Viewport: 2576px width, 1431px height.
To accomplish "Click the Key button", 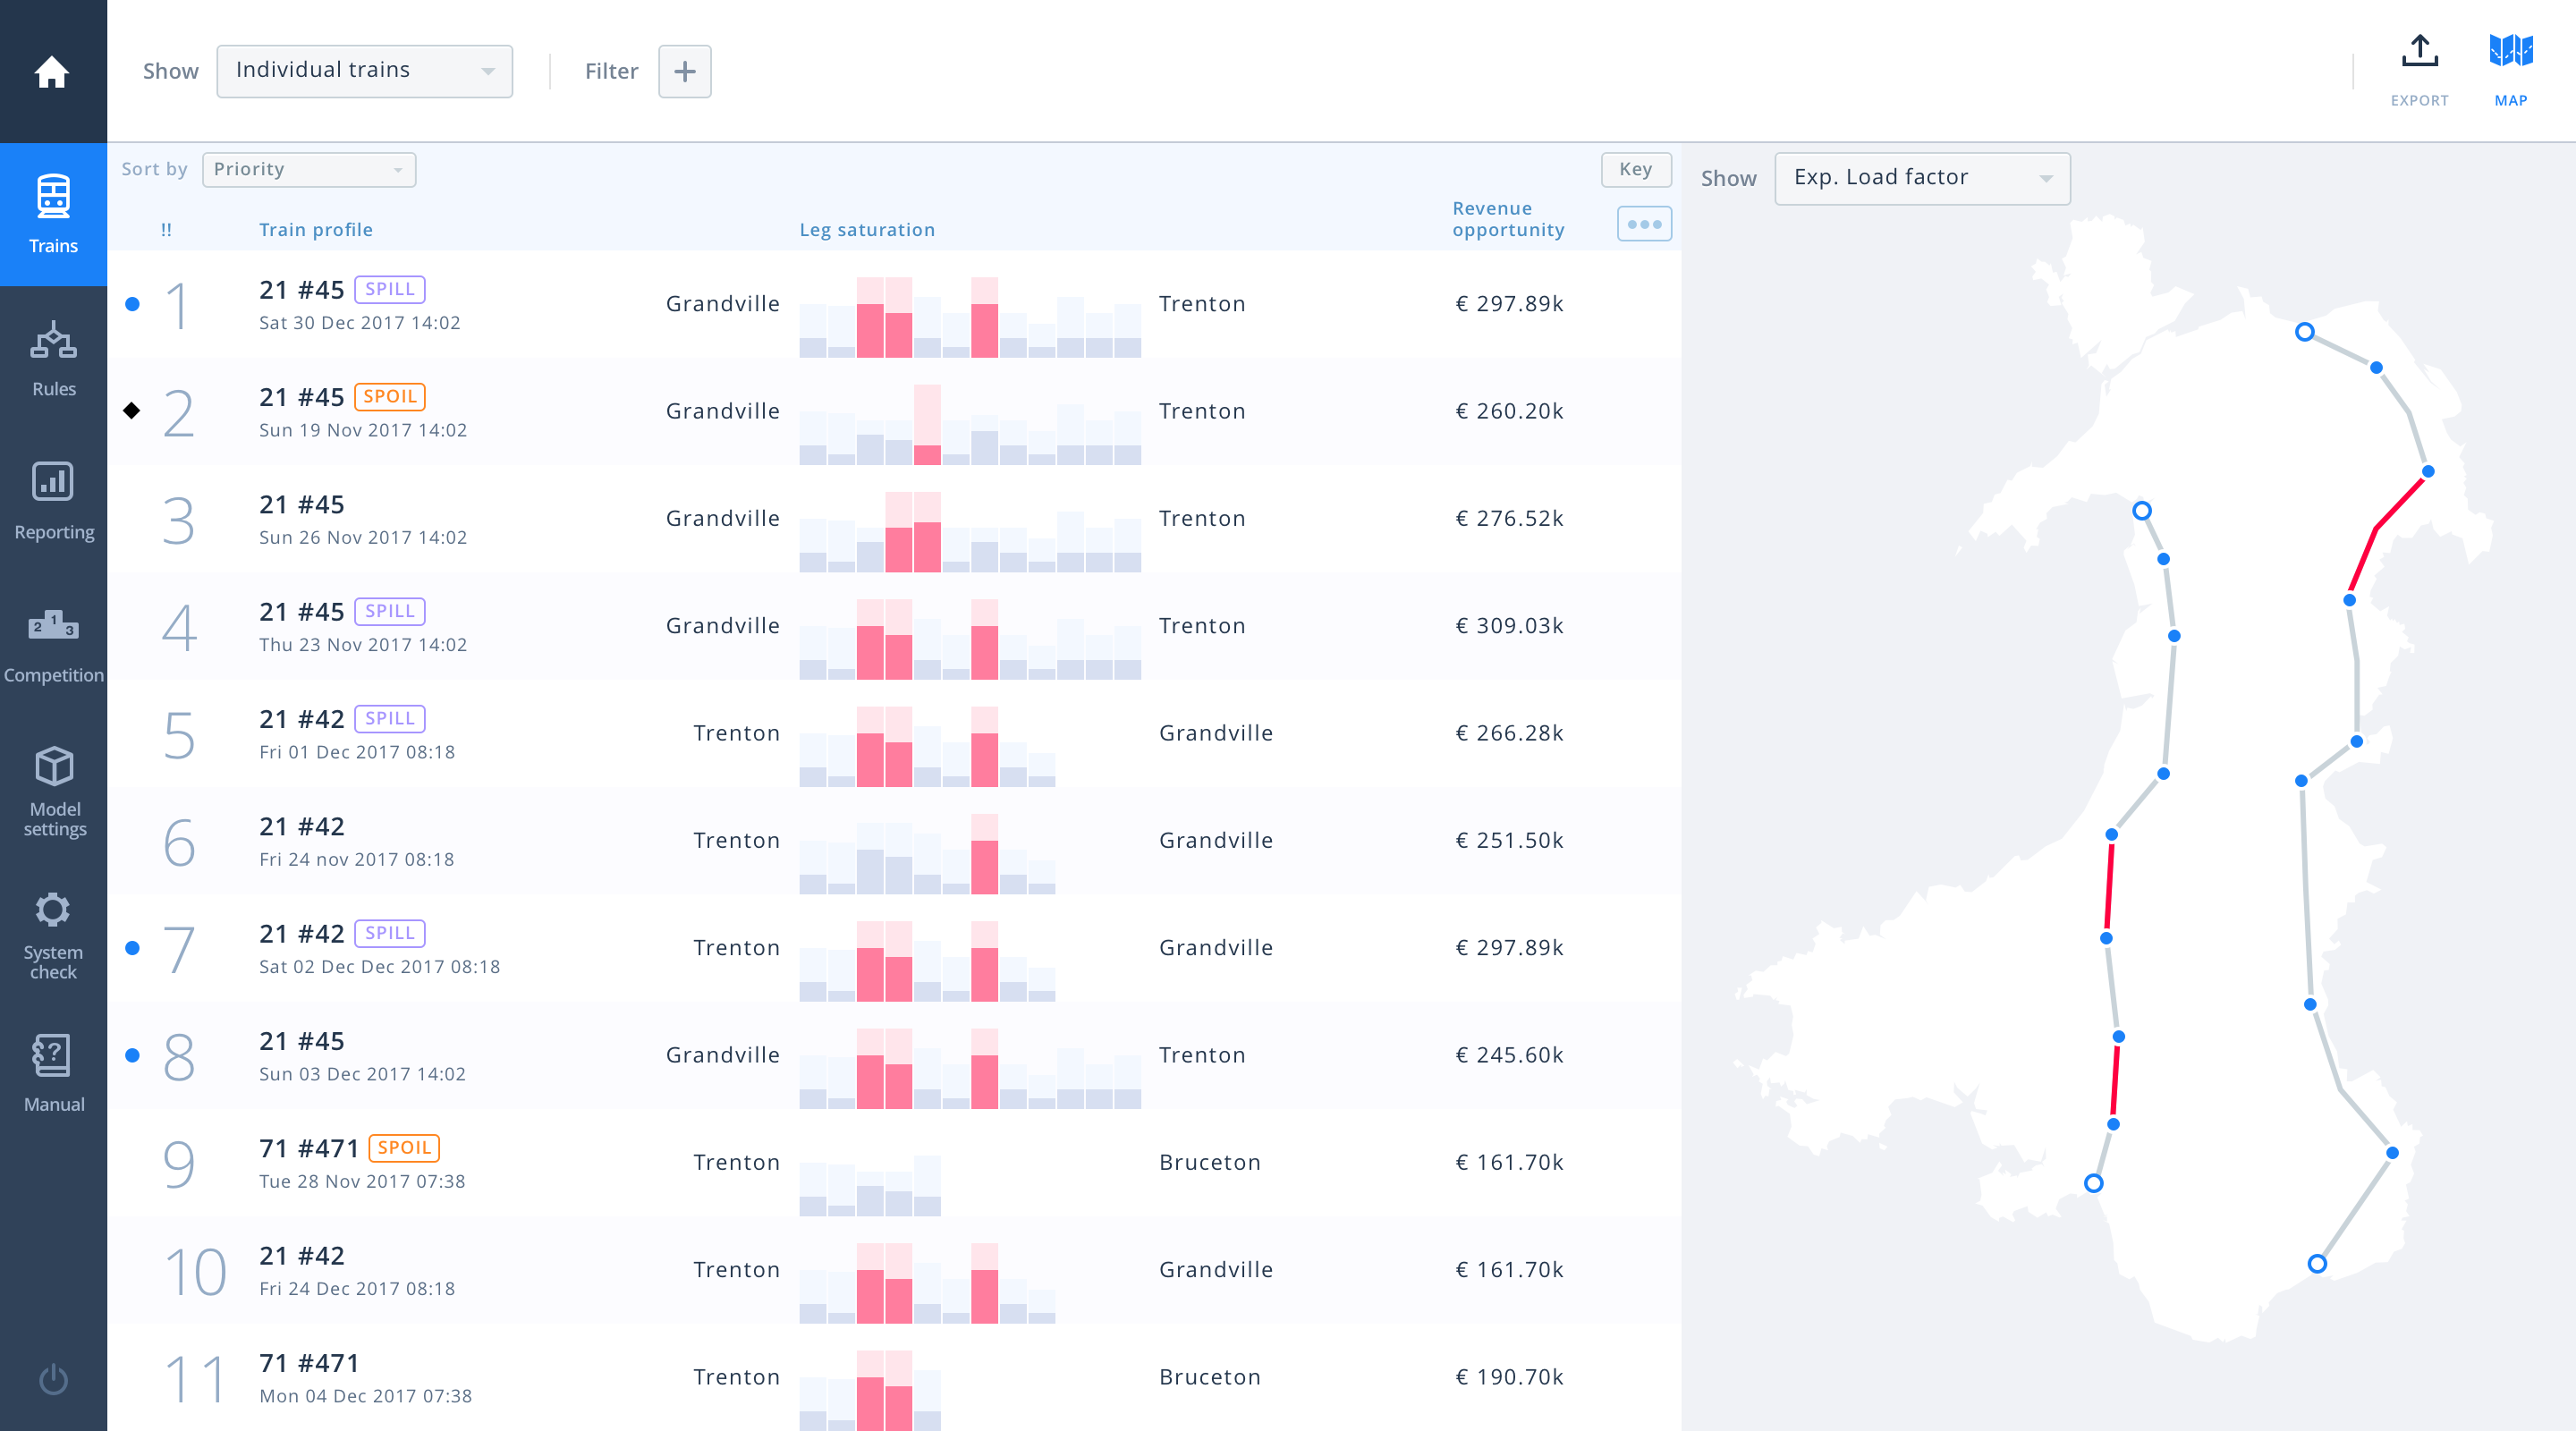I will tap(1636, 169).
